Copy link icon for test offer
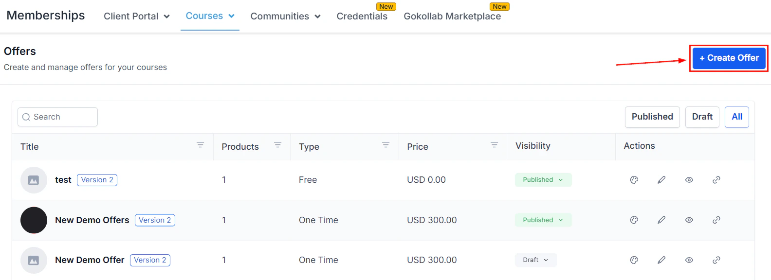Image resolution: width=771 pixels, height=280 pixels. [x=716, y=180]
